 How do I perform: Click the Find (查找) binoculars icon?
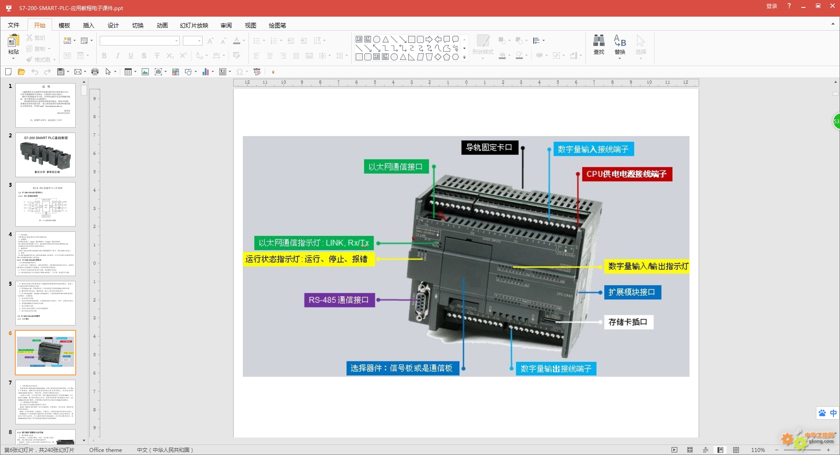coord(598,41)
